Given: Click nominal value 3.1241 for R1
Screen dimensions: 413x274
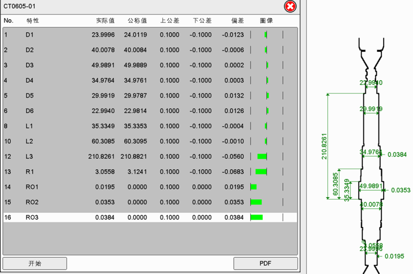Looking at the screenshot, I should point(137,172).
